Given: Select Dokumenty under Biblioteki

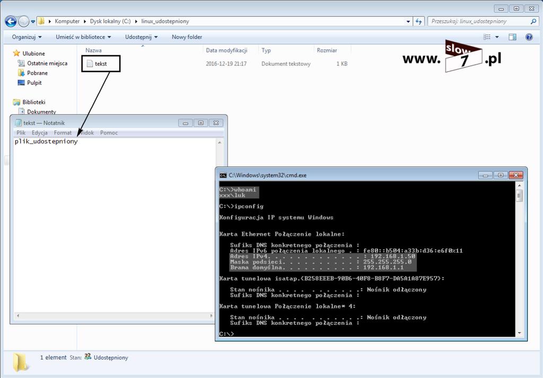Looking at the screenshot, I should point(41,111).
